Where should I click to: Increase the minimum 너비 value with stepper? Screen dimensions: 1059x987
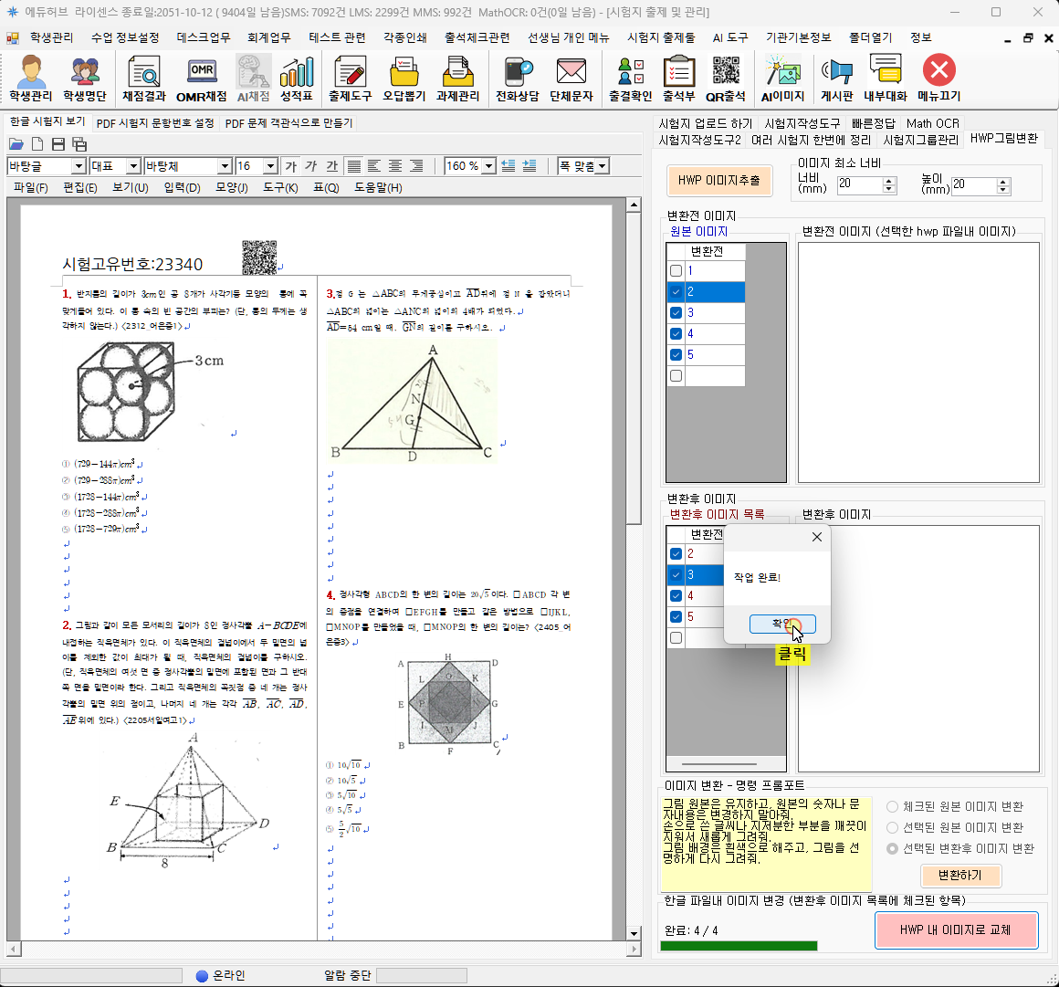(x=890, y=180)
